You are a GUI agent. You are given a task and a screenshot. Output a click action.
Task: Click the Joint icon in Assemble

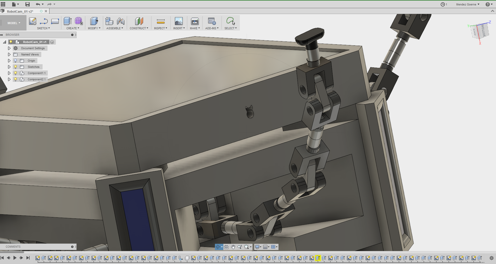120,21
